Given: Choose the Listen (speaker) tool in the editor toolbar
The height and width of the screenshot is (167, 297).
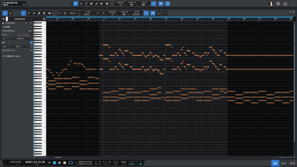Looking at the screenshot, I should point(49,13).
